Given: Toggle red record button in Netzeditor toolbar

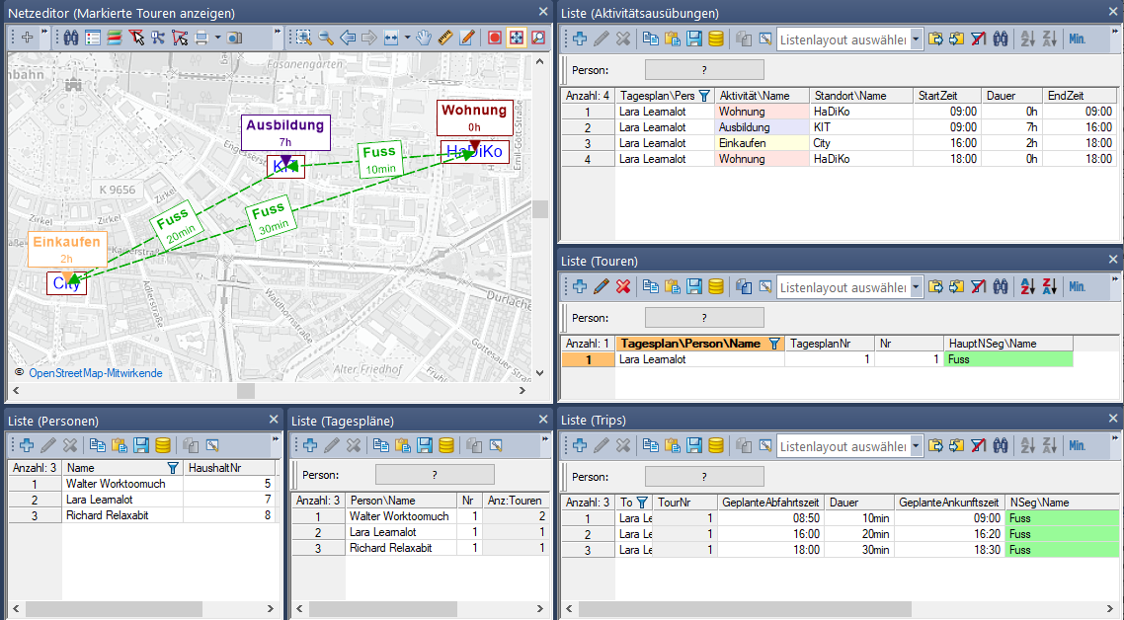Looking at the screenshot, I should [494, 39].
